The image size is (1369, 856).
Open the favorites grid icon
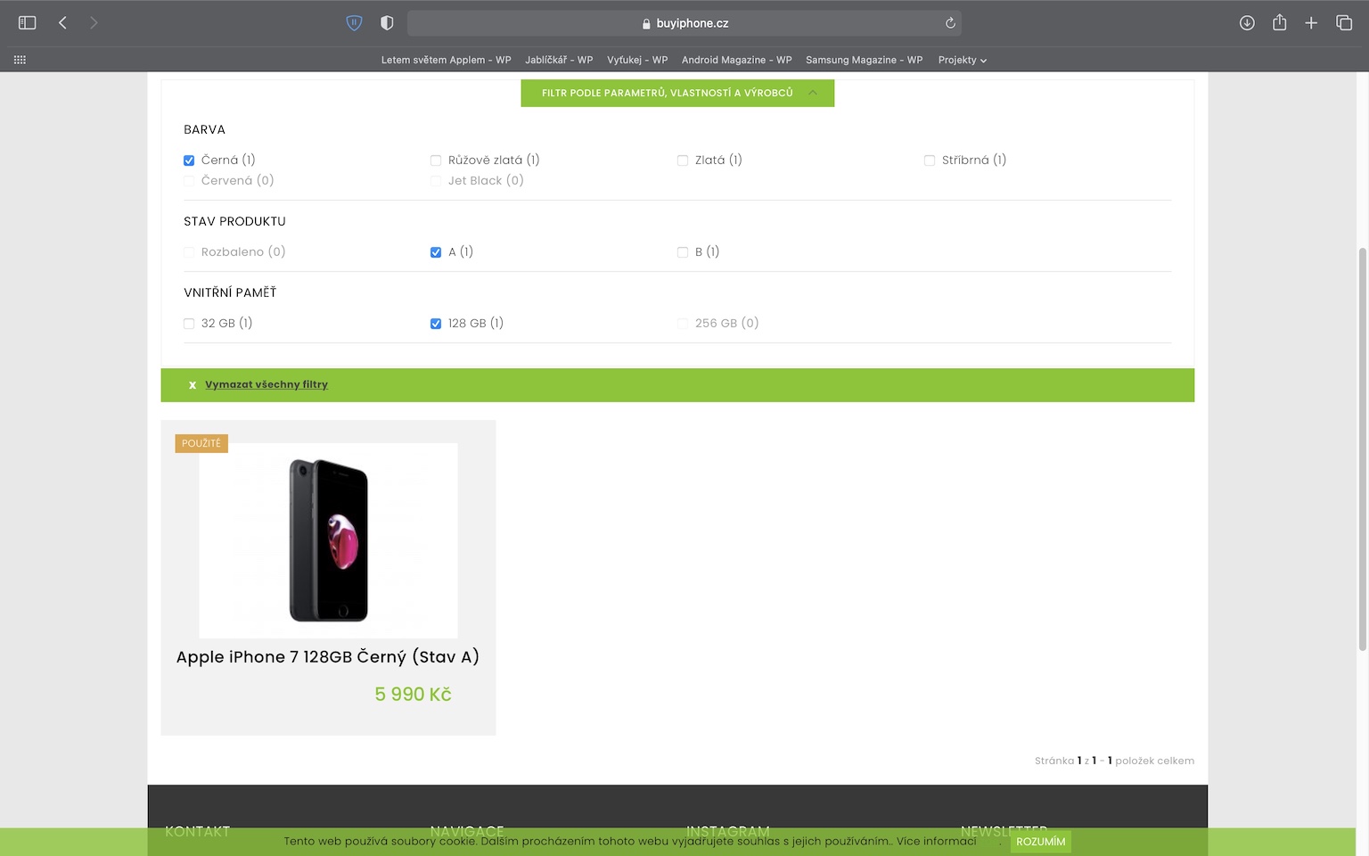[x=20, y=60]
